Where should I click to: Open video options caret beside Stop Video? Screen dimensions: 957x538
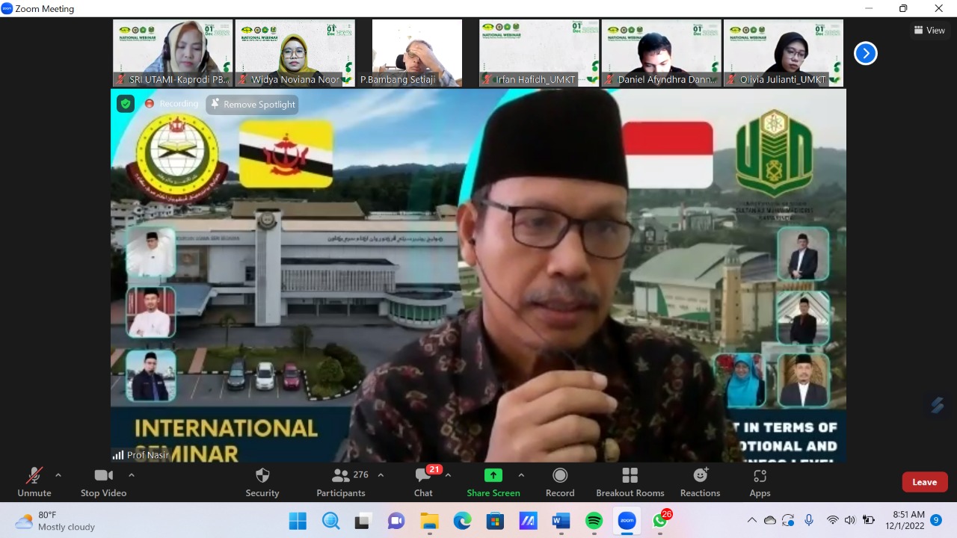tap(132, 475)
